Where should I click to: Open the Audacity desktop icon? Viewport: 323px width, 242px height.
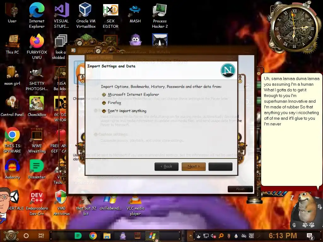tap(12, 169)
